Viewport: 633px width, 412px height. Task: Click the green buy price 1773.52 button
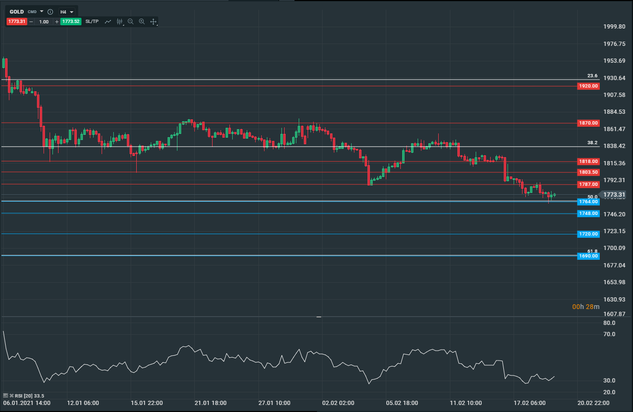tap(71, 22)
